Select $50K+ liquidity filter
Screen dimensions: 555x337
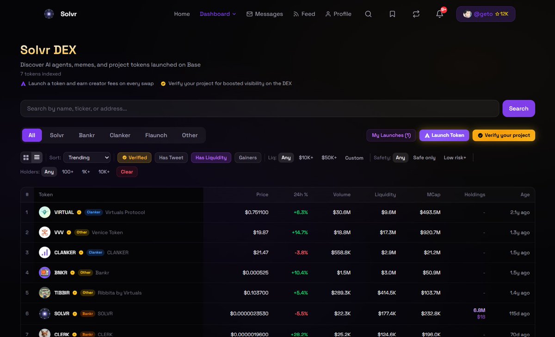point(329,158)
